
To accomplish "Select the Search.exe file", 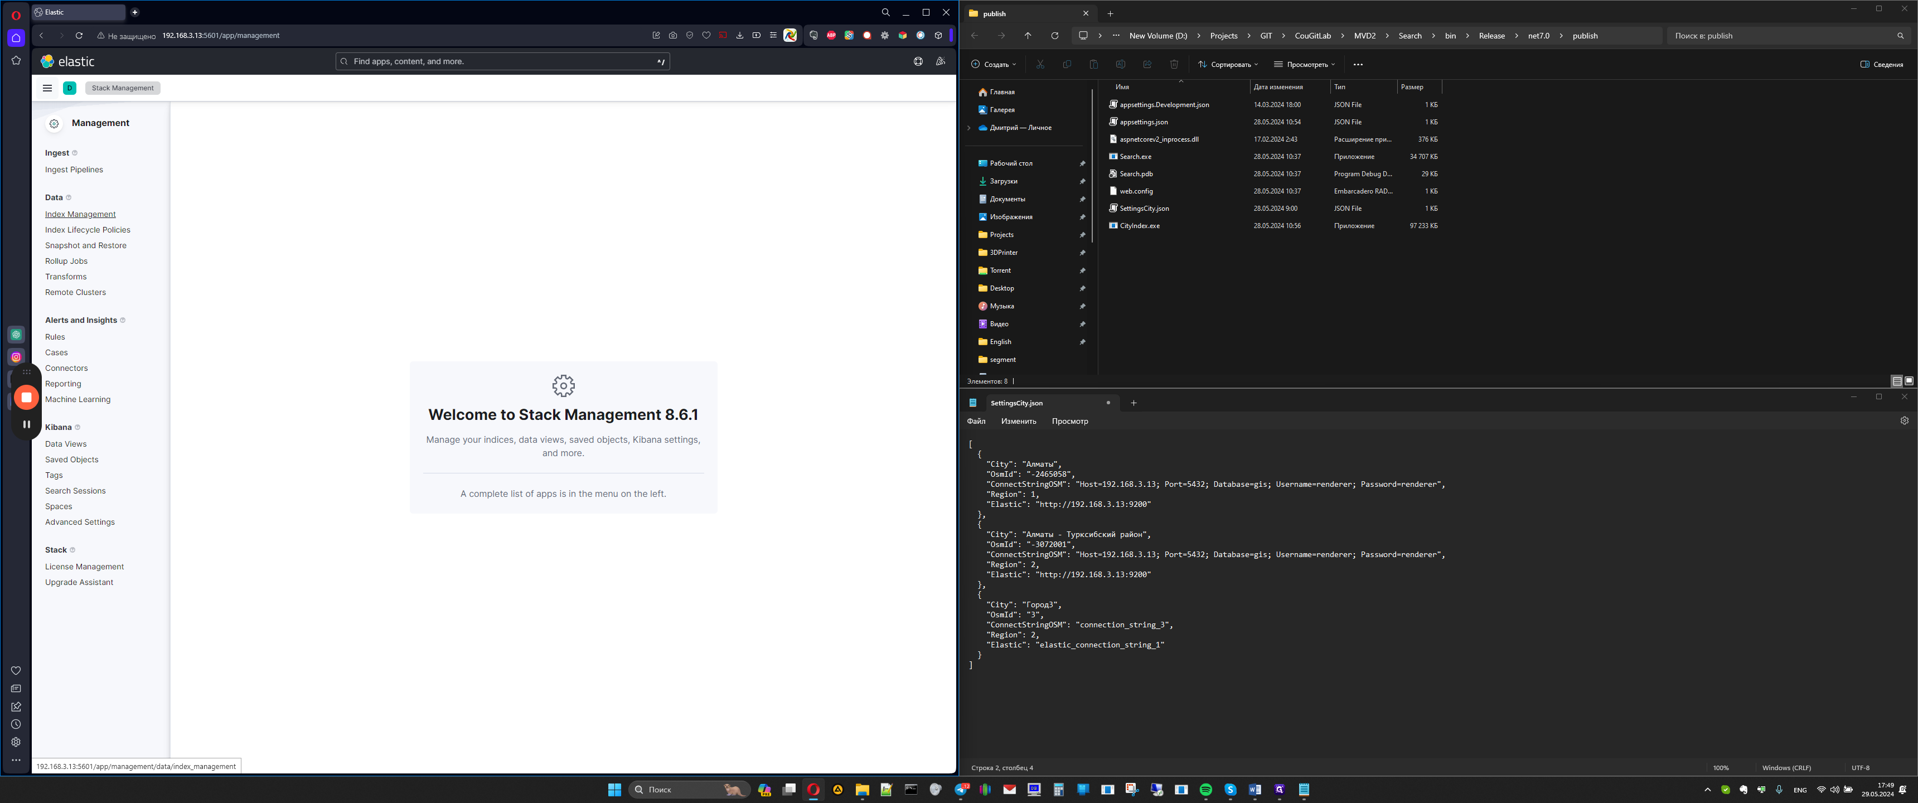I will pos(1135,157).
